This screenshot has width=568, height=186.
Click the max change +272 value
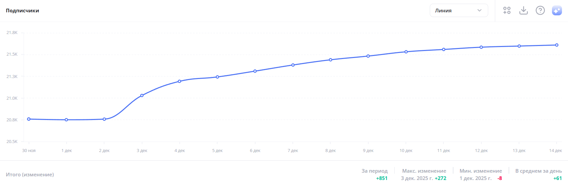[440, 178]
